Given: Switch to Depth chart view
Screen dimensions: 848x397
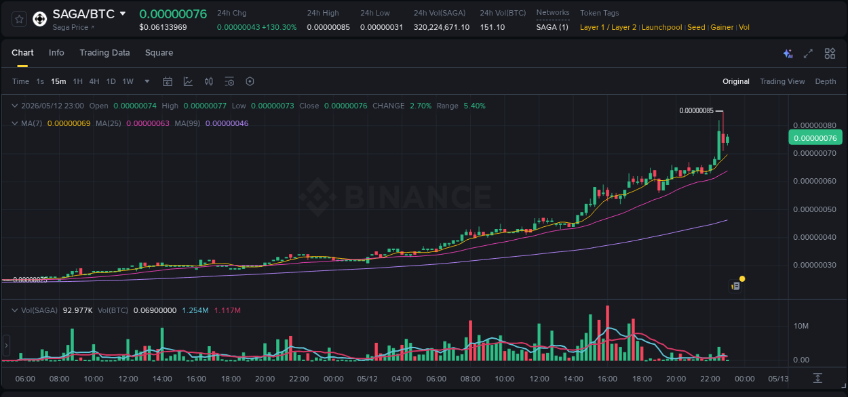Looking at the screenshot, I should (826, 81).
